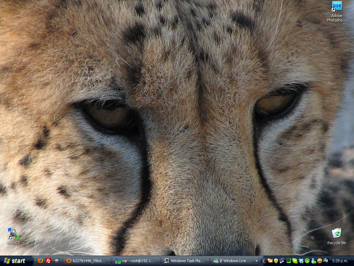The image size is (354, 266).
Task: Click the yellow smiley face tray icon
Action: (x=319, y=261)
